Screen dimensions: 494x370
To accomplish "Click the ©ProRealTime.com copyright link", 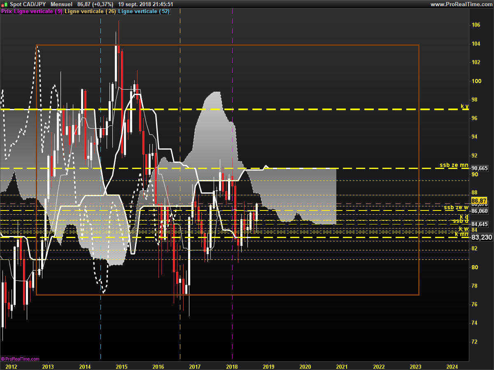I will (20, 359).
